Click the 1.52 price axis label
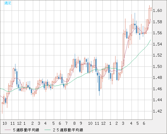Image resolution: width=167 pixels, height=134 pixels. [157, 55]
